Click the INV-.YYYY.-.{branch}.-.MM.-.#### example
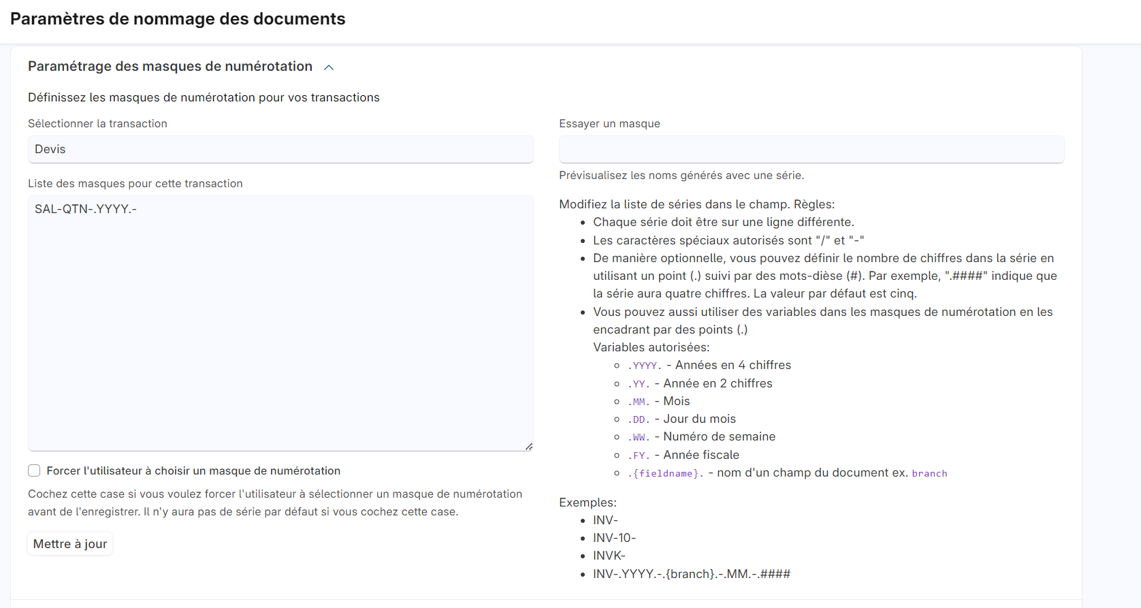The width and height of the screenshot is (1141, 608). pos(692,574)
